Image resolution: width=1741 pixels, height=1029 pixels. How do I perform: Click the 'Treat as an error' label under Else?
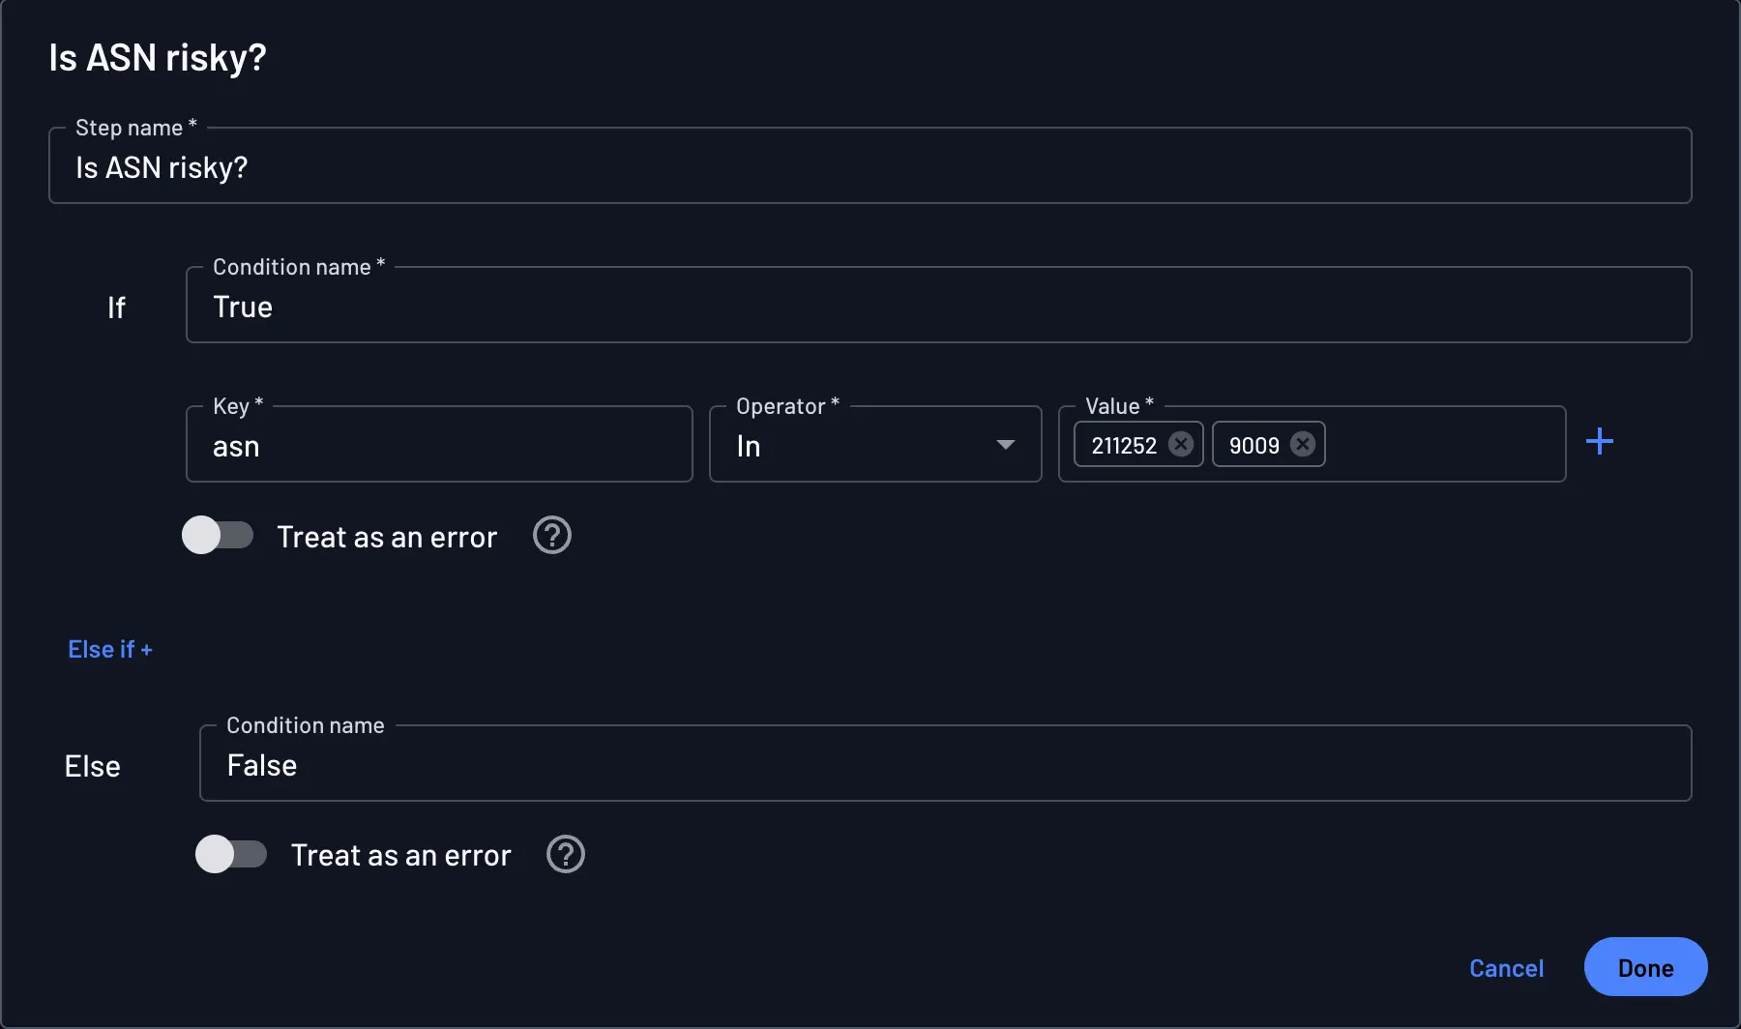click(400, 856)
